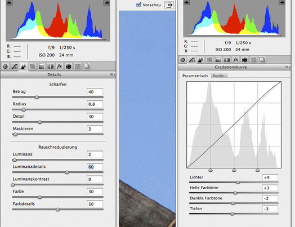Viewport: 295px width, 227px height.
Task: Open Lens Corrections tab icon in right panel
Action: (227, 60)
